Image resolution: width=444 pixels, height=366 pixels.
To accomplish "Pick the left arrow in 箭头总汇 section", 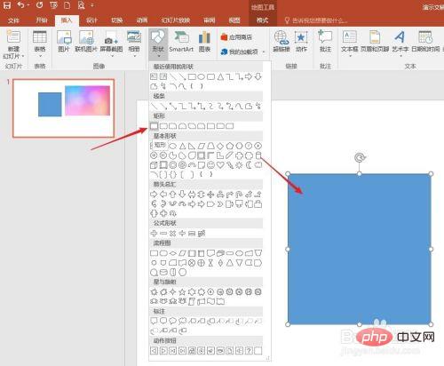I will pyautogui.click(x=163, y=195).
